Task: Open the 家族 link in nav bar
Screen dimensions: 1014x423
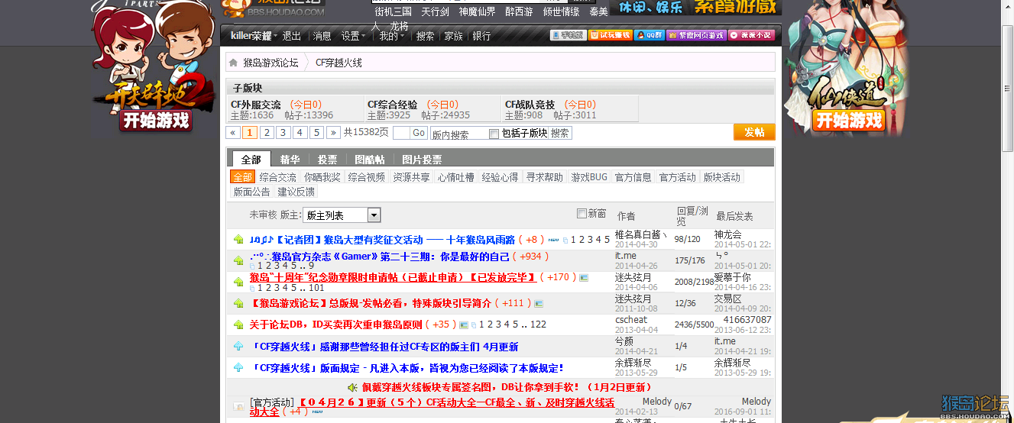Action: pos(453,36)
